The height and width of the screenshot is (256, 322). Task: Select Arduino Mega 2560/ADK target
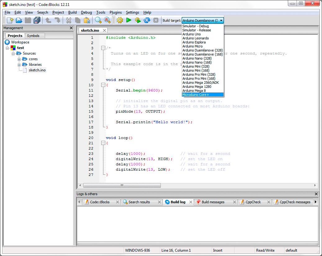point(203,83)
